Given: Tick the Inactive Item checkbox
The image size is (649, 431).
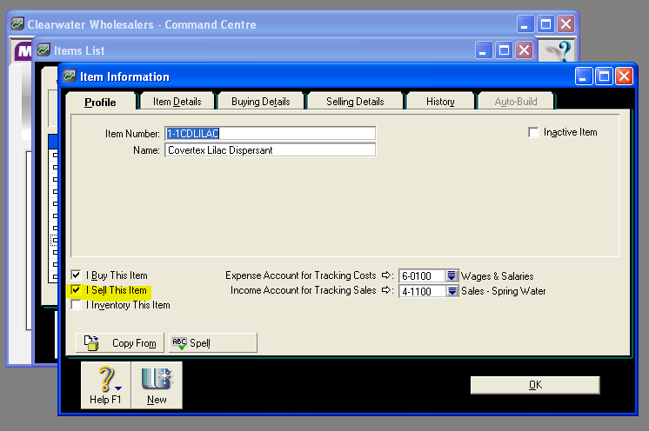Looking at the screenshot, I should click(x=533, y=132).
